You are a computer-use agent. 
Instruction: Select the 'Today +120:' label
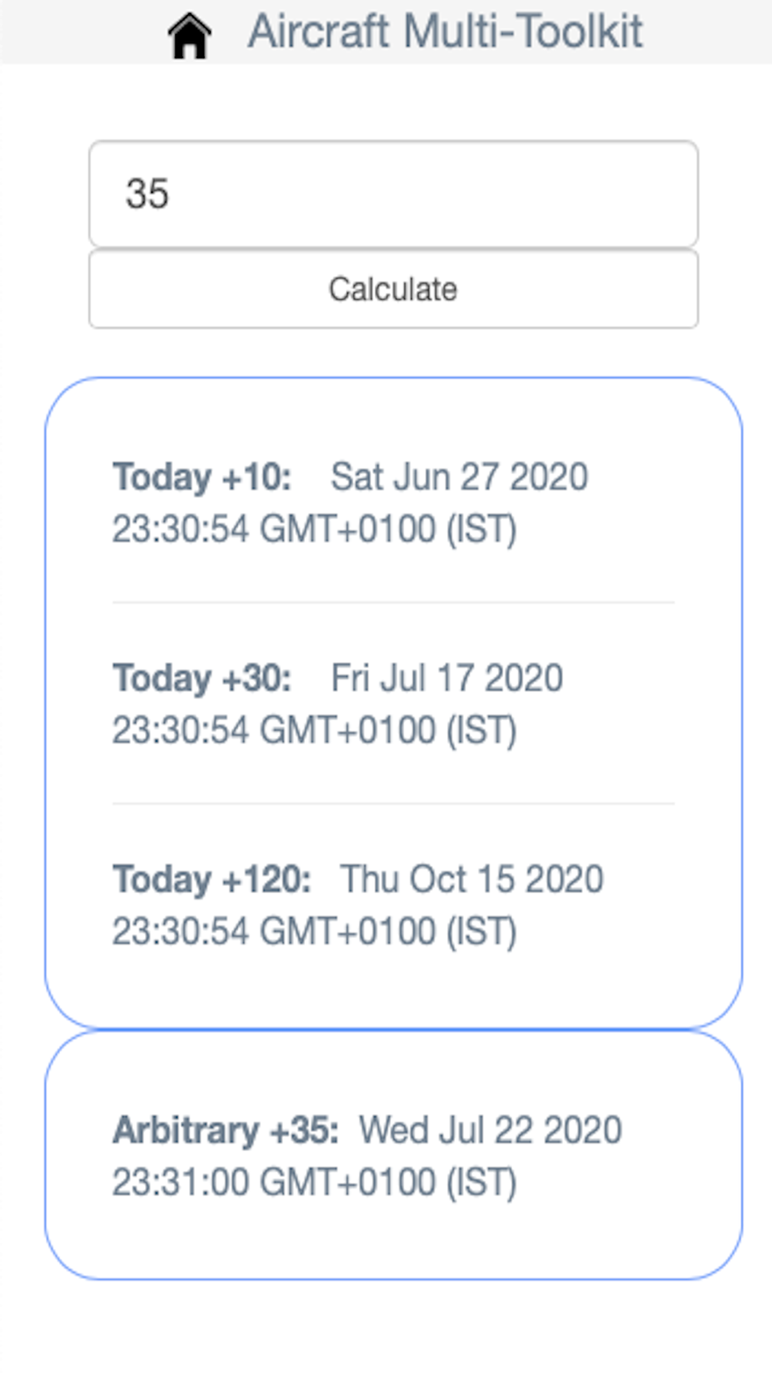tap(212, 880)
